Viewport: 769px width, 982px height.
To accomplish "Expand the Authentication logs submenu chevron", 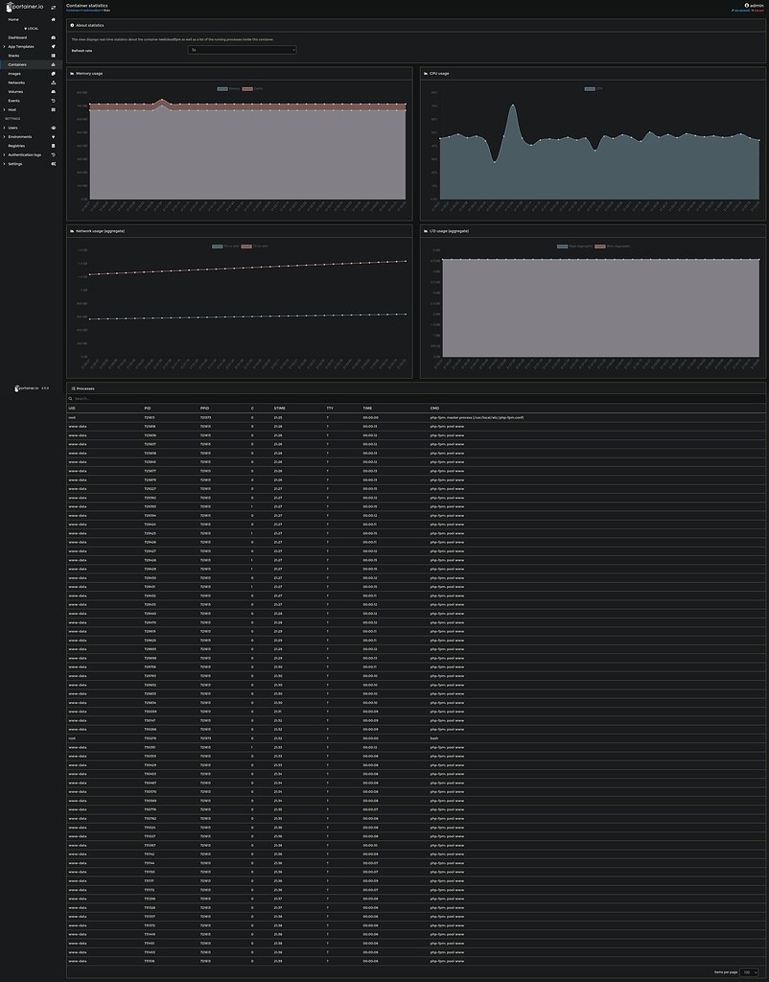I will 5,154.
